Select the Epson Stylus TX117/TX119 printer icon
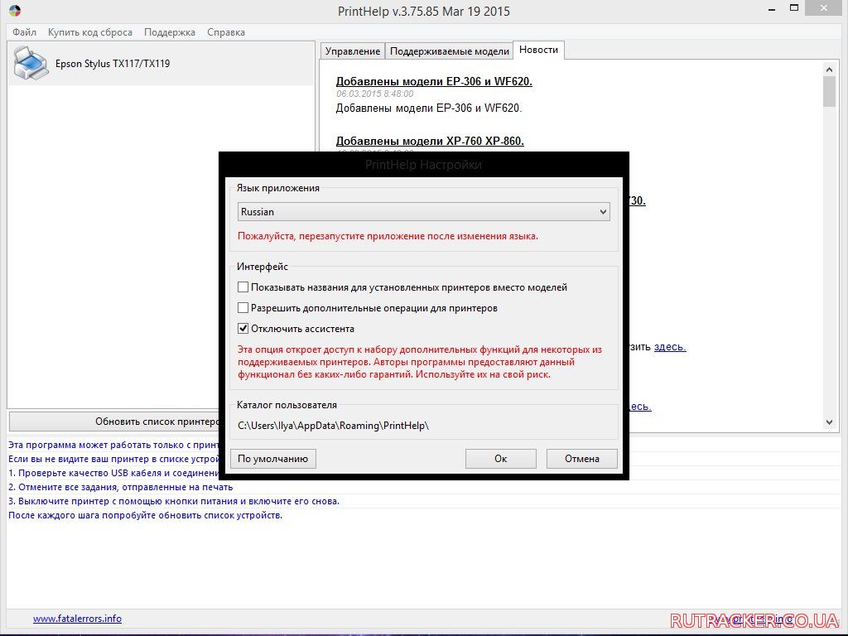 31,63
